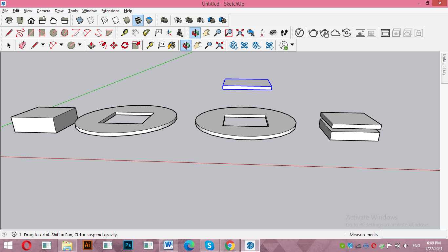Open the V-Ray Asset Editor
Screen dimensions: 448x252
[x=299, y=32]
